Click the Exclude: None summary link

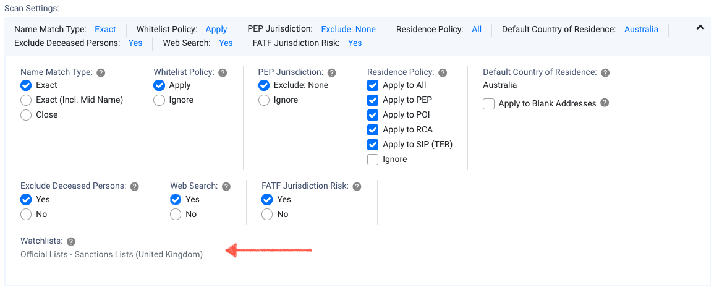348,29
